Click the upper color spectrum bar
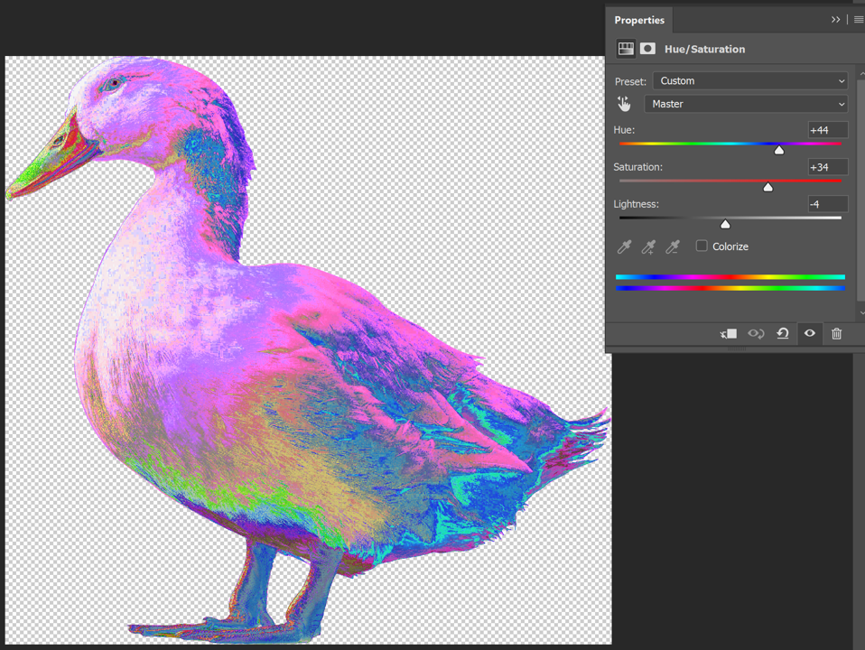The width and height of the screenshot is (865, 650). [x=730, y=277]
